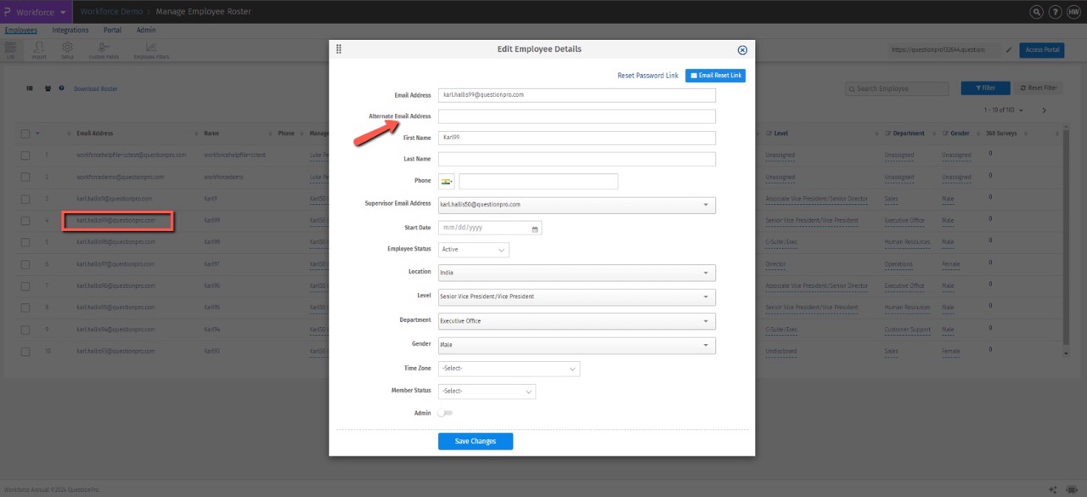Open the Setup gear icon
1087x497 pixels.
coord(67,49)
